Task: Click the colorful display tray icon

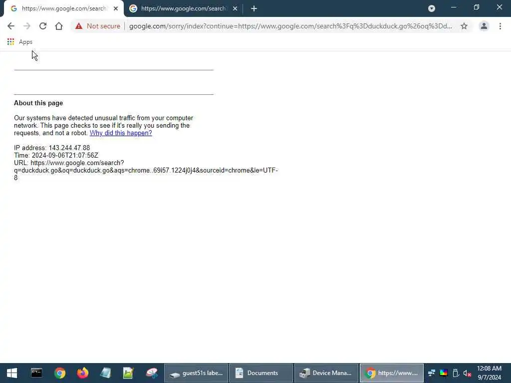Action: point(444,373)
